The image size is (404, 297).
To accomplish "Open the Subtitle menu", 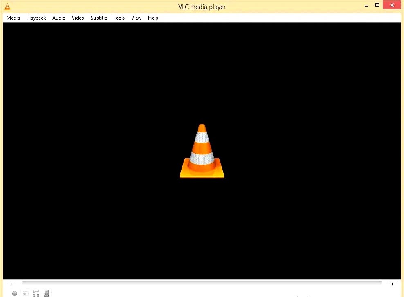I will 99,18.
